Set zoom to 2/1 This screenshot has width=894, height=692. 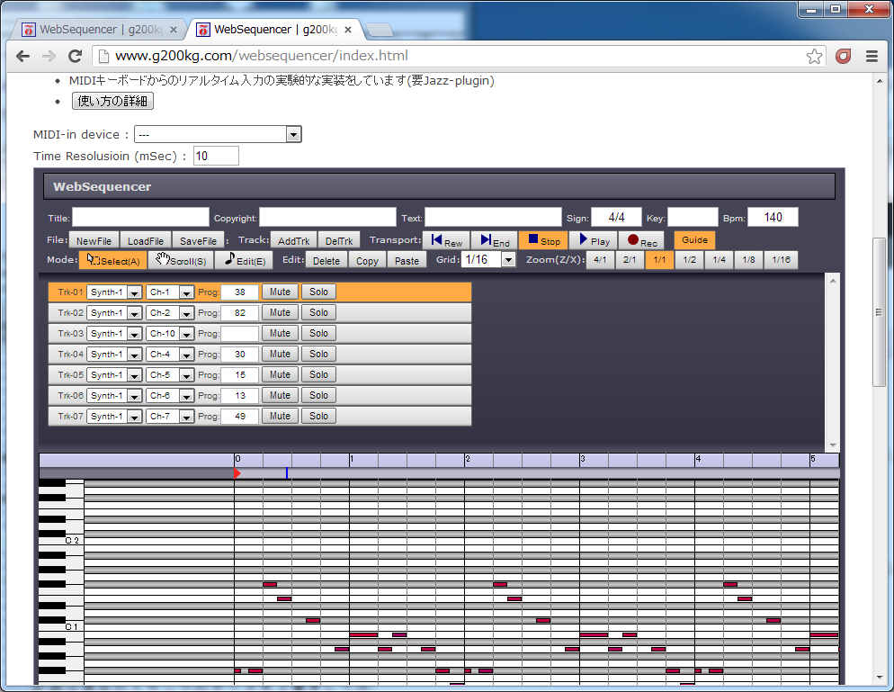pyautogui.click(x=630, y=260)
